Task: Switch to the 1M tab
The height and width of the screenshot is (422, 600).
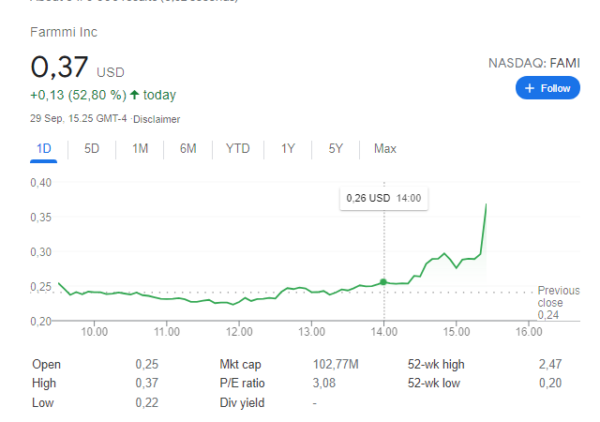Action: tap(140, 148)
